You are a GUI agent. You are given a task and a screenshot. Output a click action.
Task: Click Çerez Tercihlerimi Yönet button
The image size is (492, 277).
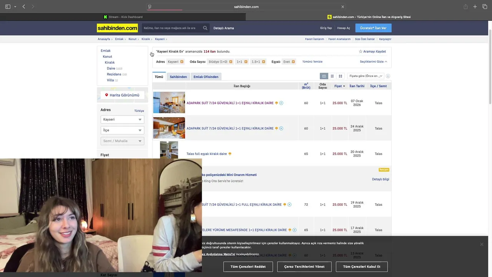coord(304,267)
